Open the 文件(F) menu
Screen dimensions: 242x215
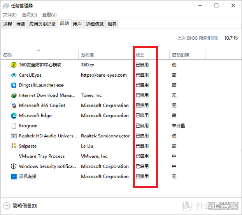pyautogui.click(x=10, y=15)
